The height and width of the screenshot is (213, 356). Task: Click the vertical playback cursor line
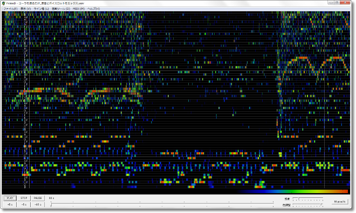pyautogui.click(x=30, y=100)
